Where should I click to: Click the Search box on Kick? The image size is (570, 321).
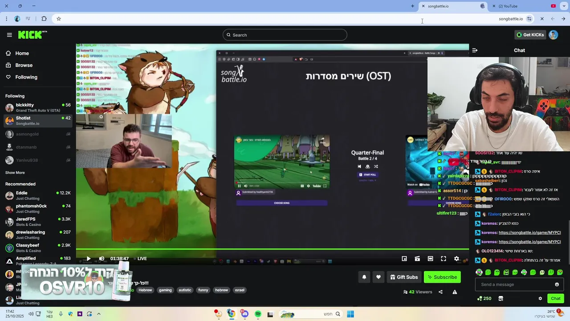tap(285, 35)
